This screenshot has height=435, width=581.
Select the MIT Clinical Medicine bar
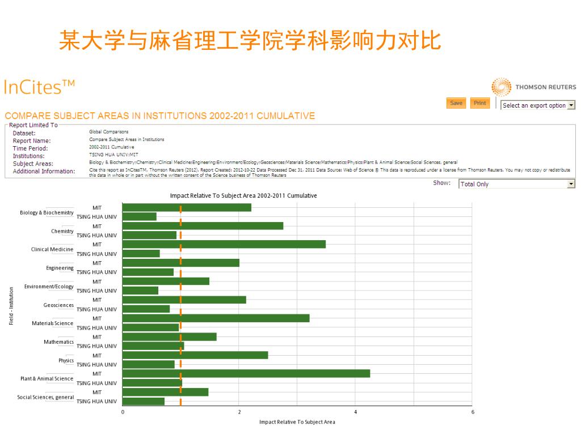(x=224, y=244)
